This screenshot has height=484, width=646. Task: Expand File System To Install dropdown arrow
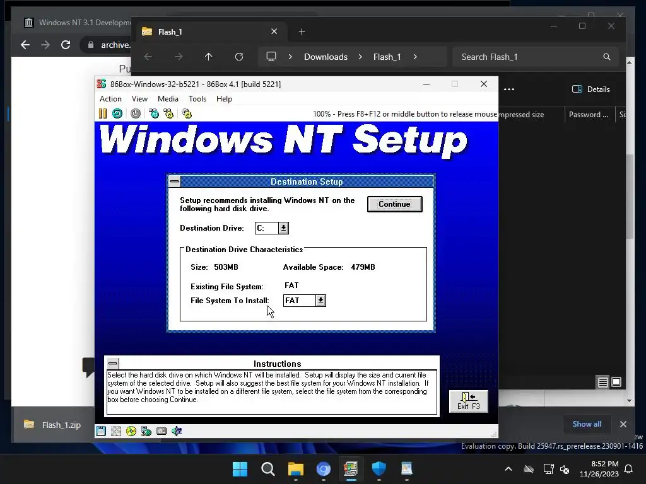pos(320,301)
